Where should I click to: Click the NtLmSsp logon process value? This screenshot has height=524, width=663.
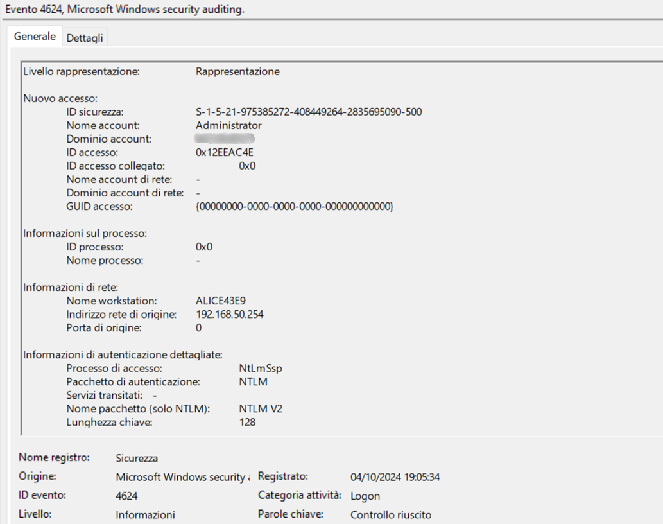click(261, 368)
